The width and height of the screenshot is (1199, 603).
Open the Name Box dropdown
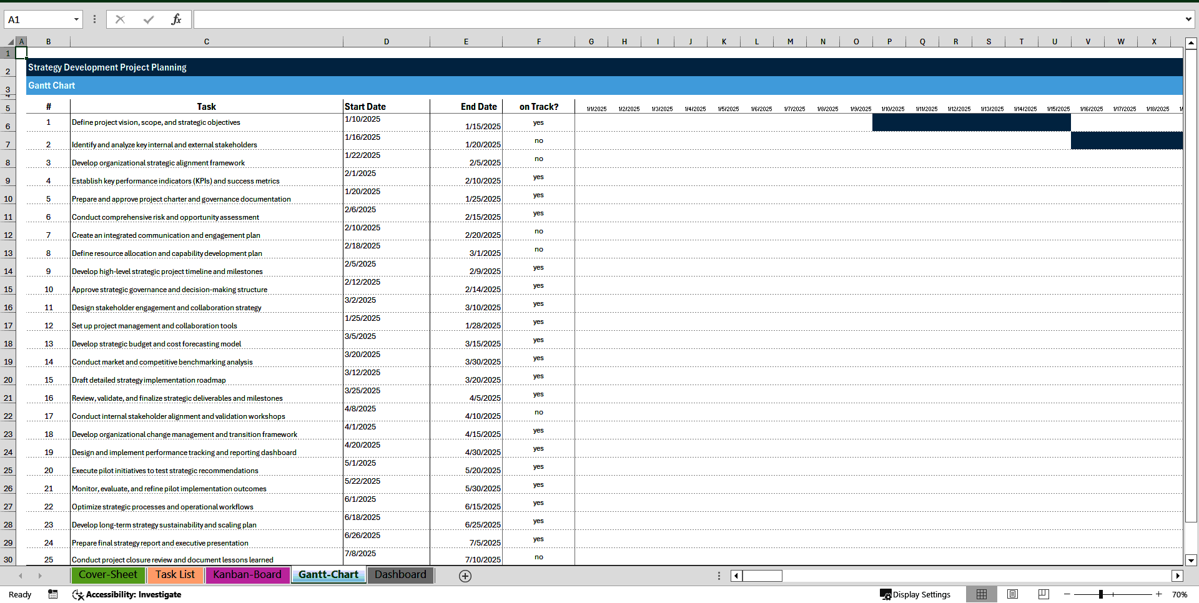pyautogui.click(x=77, y=19)
